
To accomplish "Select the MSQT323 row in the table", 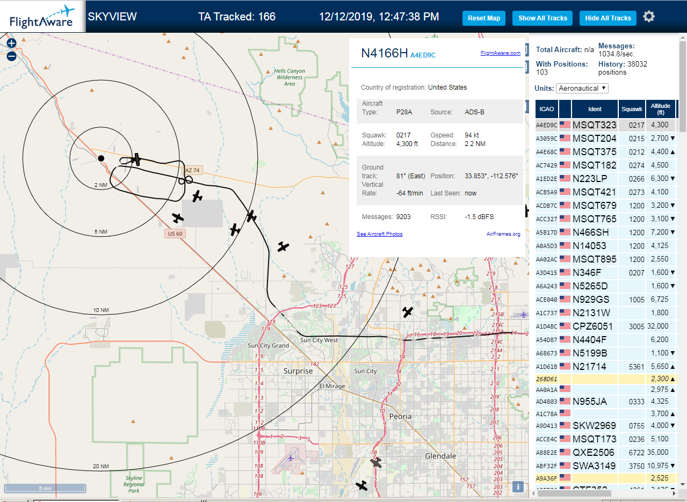I will click(606, 125).
